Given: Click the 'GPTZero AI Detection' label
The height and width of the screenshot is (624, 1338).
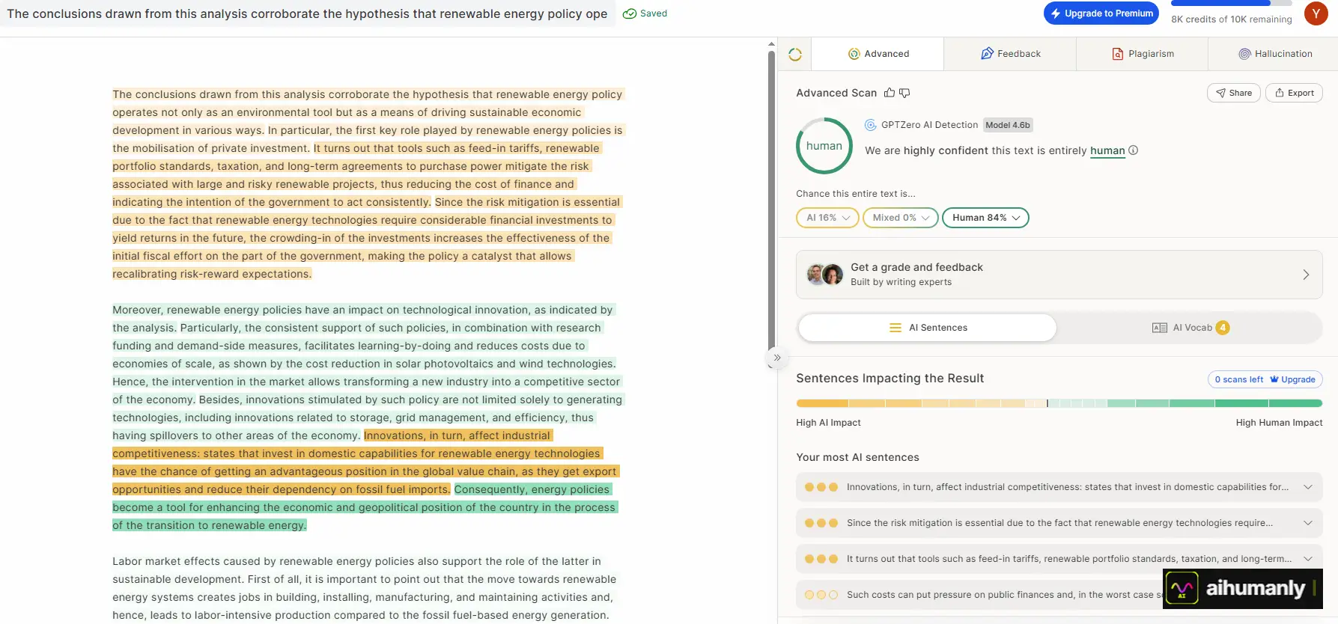Looking at the screenshot, I should (929, 125).
